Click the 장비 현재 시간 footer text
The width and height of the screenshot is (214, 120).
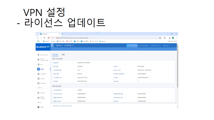tap(63, 106)
